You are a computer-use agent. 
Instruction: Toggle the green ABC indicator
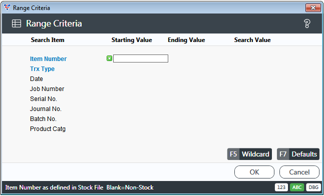coord(297,187)
